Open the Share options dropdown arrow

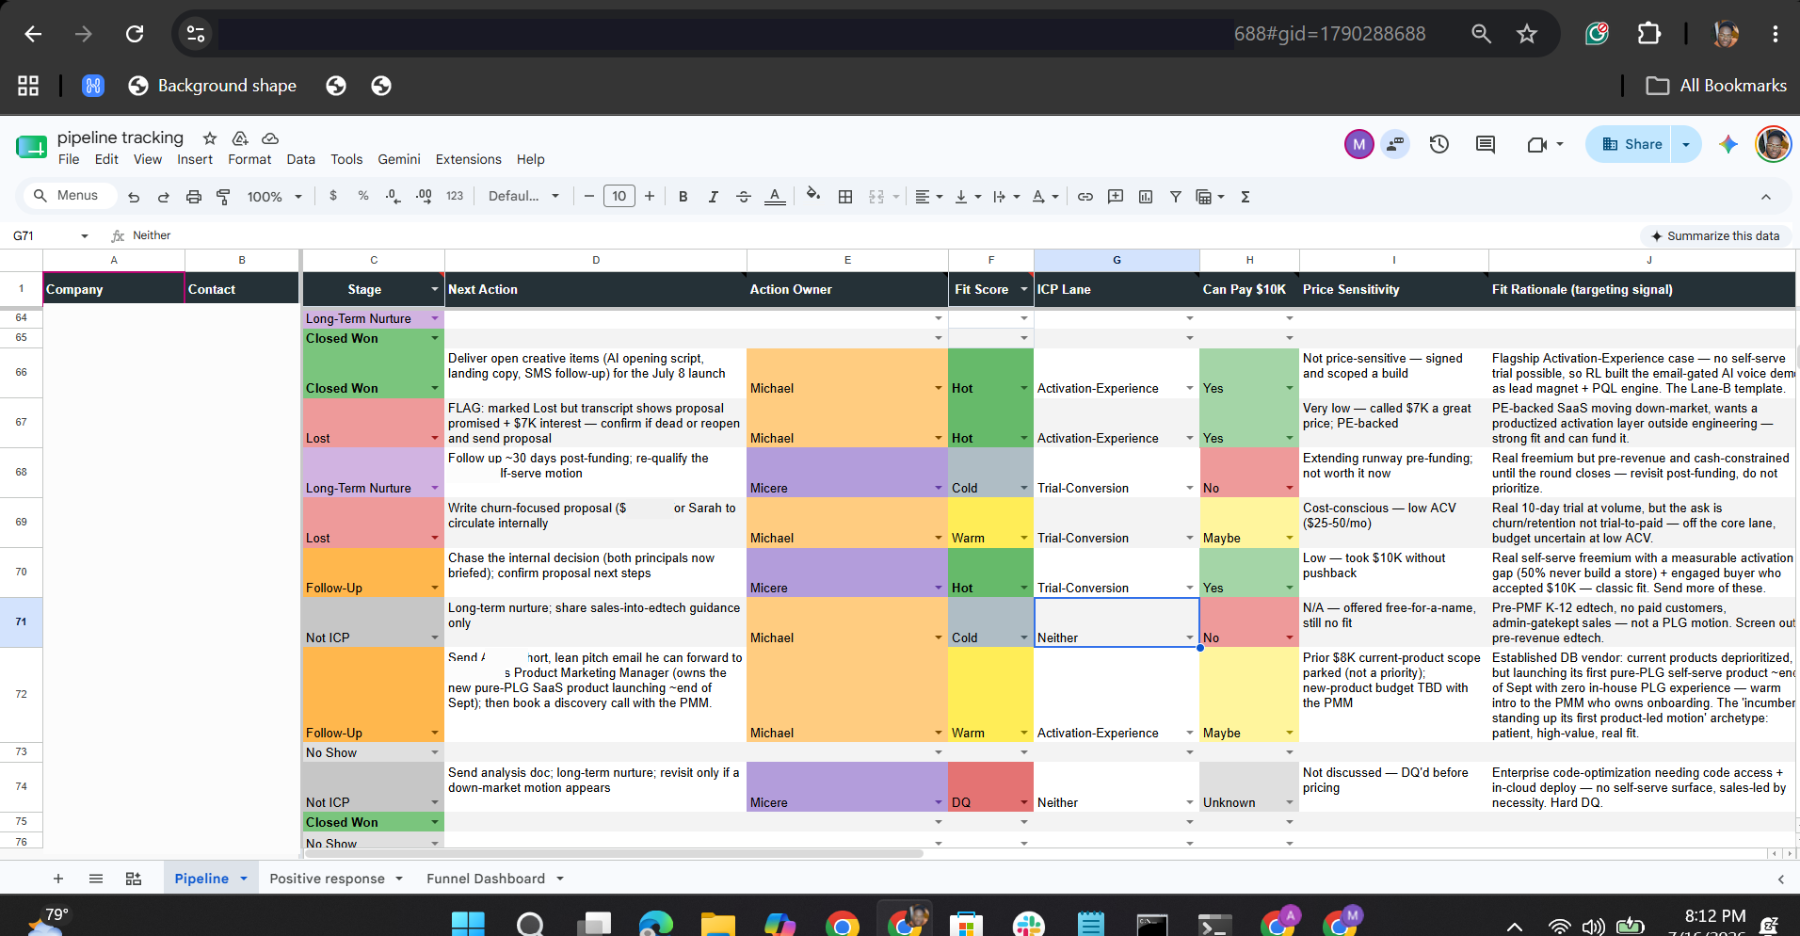1686,144
